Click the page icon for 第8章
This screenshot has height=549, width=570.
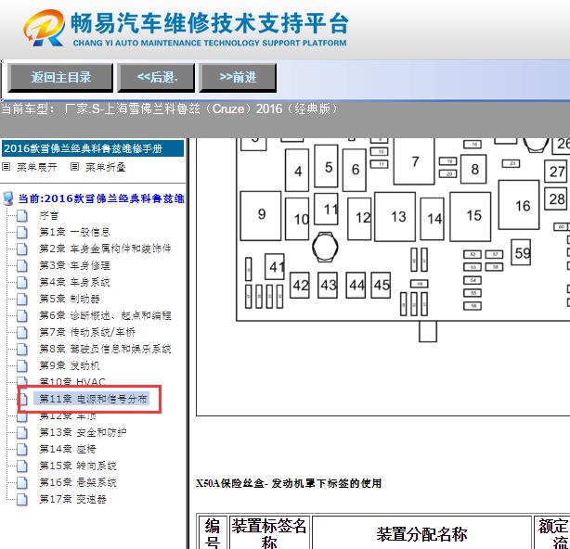coord(21,349)
